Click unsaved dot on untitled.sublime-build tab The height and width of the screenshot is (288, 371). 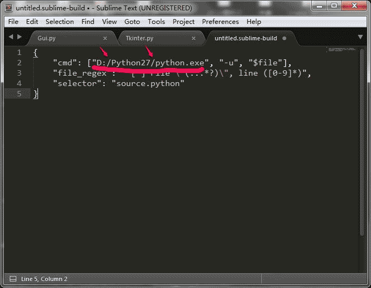pyautogui.click(x=284, y=38)
